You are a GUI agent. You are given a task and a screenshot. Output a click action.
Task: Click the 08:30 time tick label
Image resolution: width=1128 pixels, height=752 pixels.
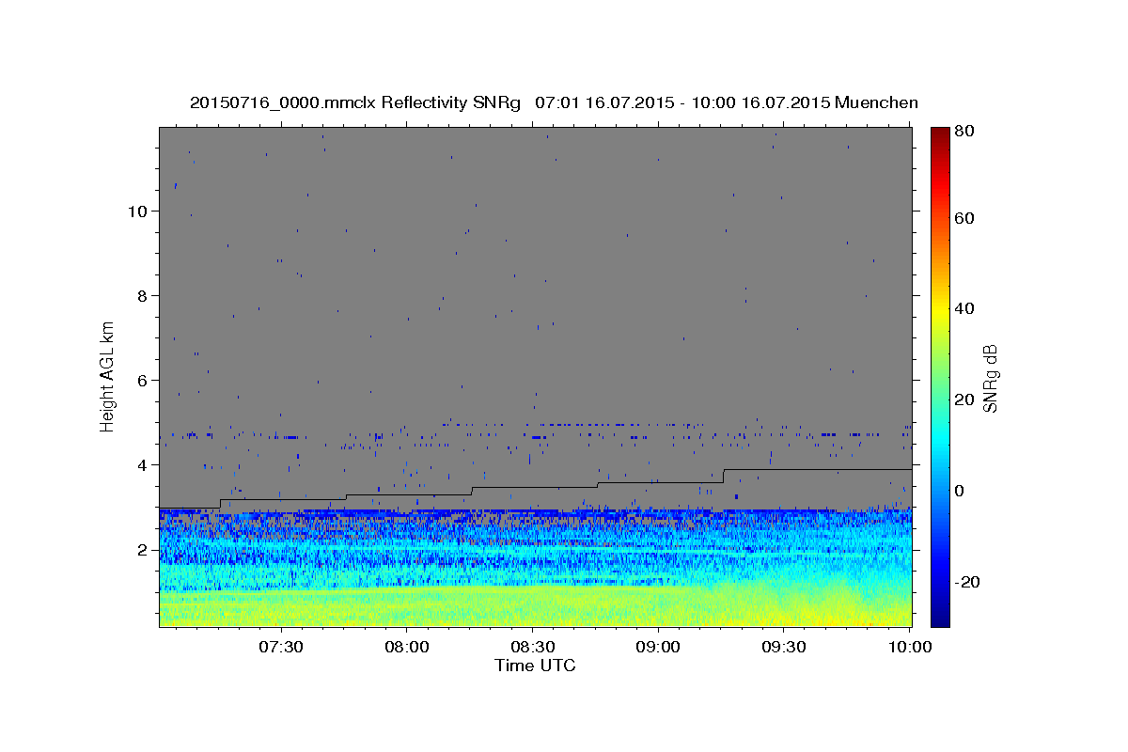point(531,648)
